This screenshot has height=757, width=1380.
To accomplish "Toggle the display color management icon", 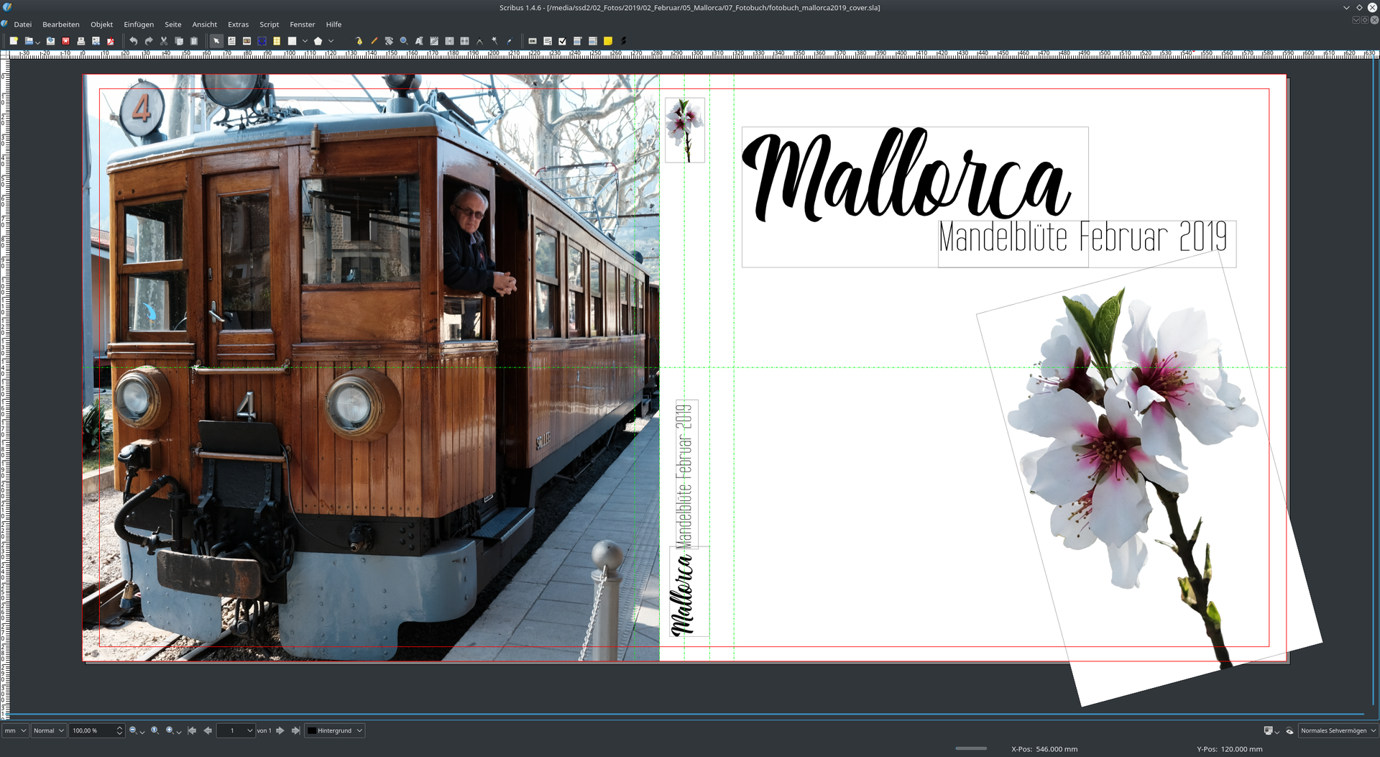I will pos(1269,730).
